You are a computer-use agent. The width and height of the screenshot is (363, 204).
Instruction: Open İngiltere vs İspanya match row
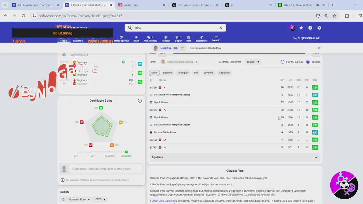[101, 82]
